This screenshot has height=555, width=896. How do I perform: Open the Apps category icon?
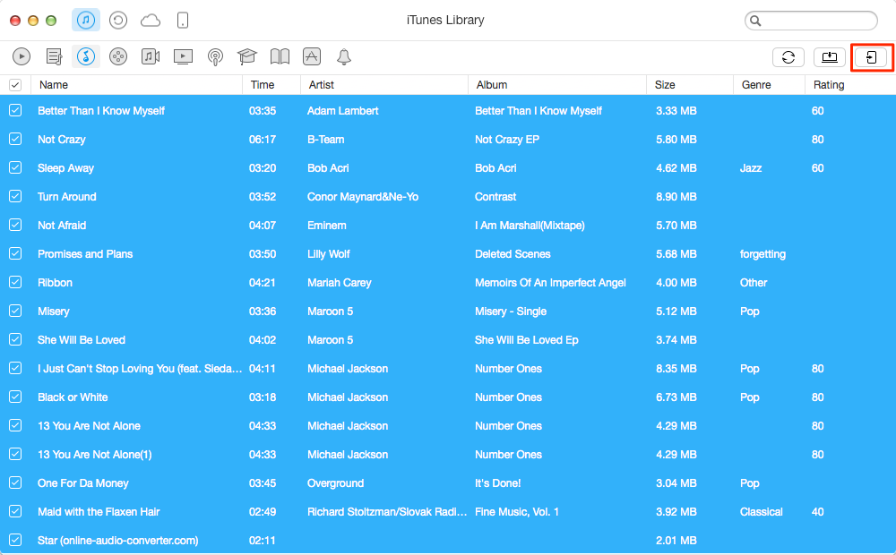(312, 56)
